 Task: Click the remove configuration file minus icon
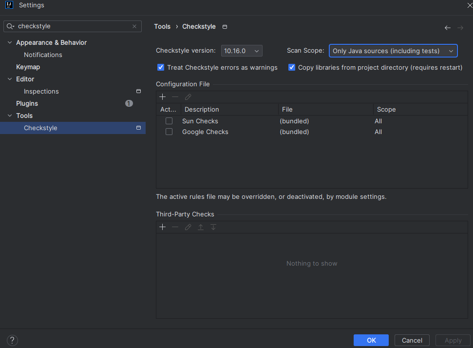tap(175, 97)
